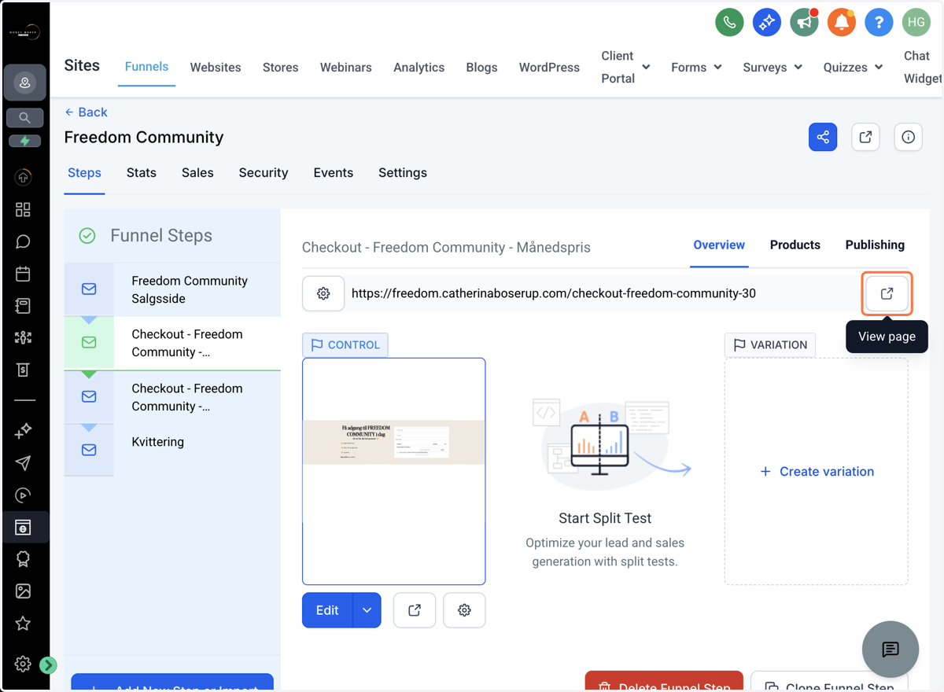Select the Events tab
This screenshot has height=692, width=944.
334,173
